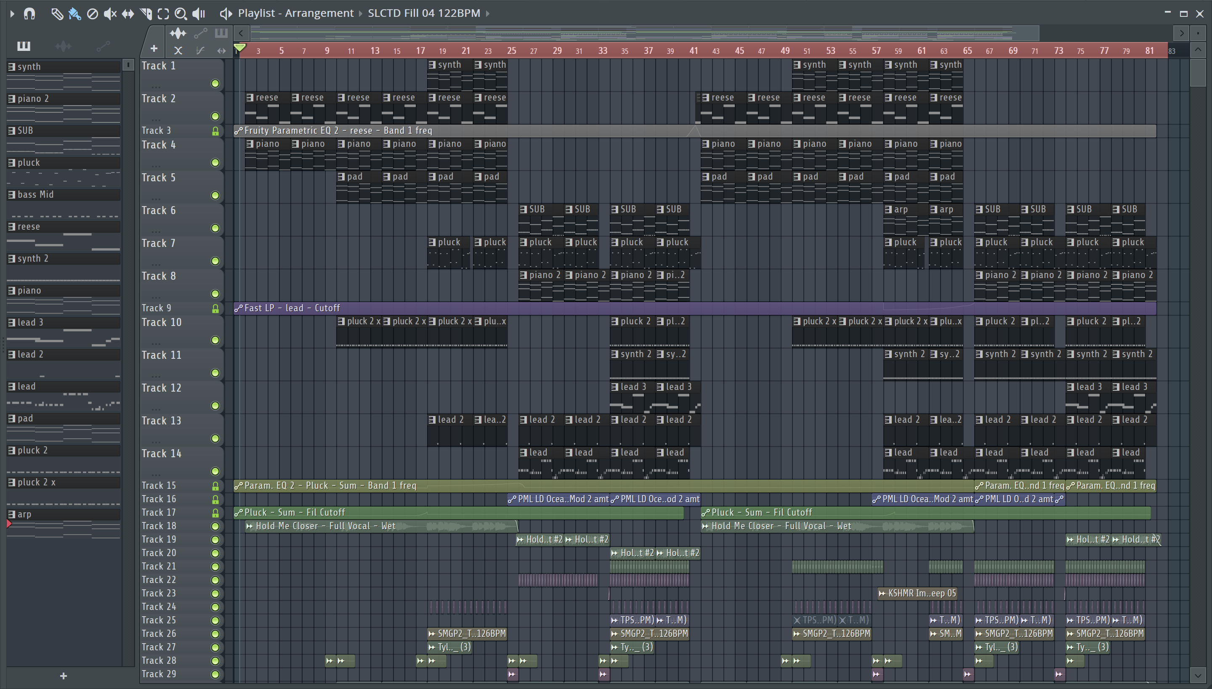Show audio clips in the picker

pos(64,46)
